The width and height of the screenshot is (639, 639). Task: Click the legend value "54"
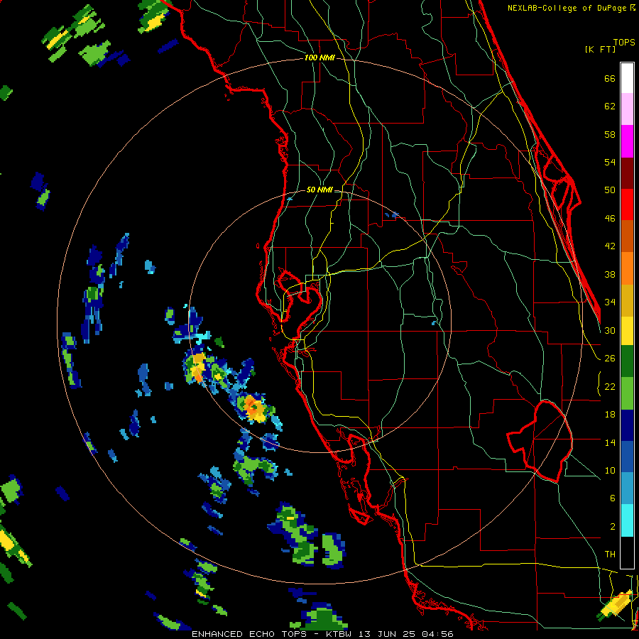(610, 162)
